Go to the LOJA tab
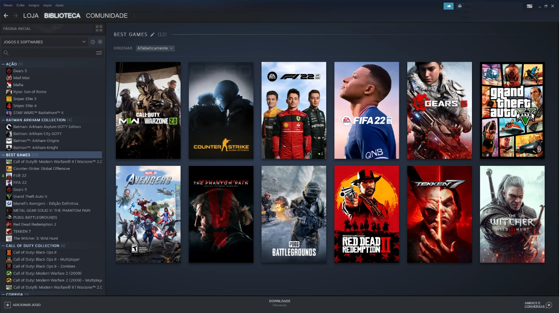Viewport: 559px width, 313px height. tap(31, 16)
